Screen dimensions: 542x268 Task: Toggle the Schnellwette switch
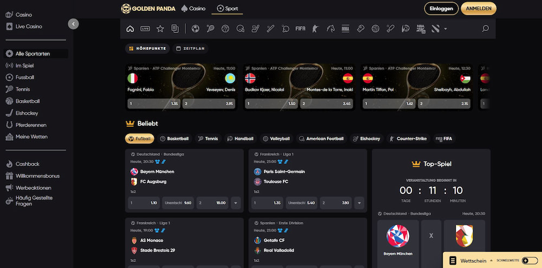click(x=530, y=261)
